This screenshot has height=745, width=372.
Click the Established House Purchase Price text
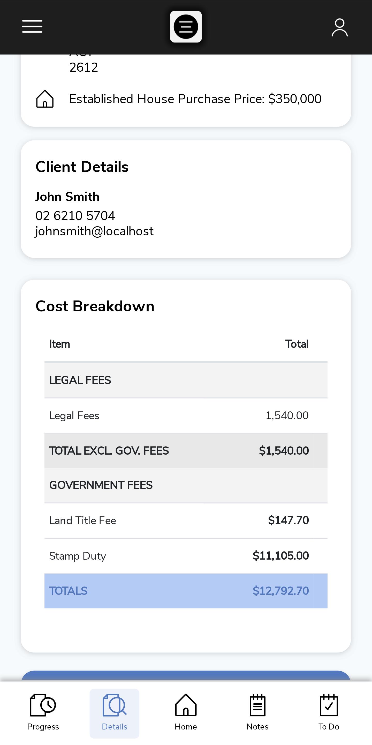(x=195, y=99)
